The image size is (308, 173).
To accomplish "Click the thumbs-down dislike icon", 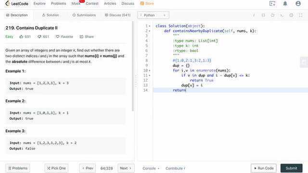I will [39, 37].
